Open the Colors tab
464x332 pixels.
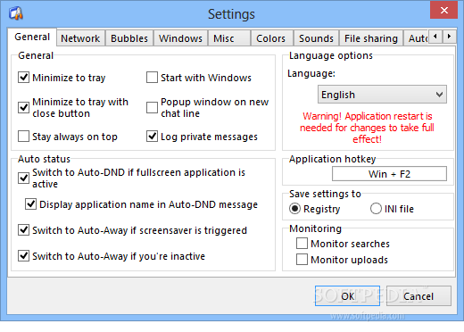[270, 38]
